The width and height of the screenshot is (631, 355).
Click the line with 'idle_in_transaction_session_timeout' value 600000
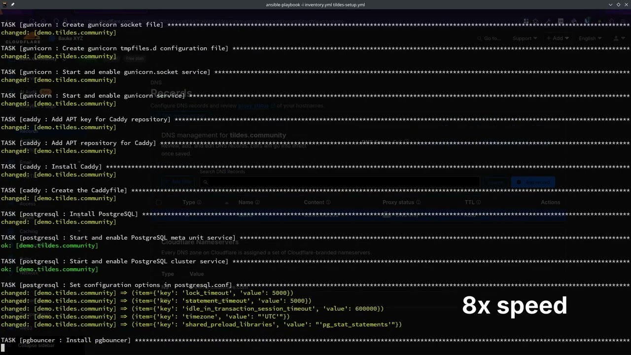point(192,309)
